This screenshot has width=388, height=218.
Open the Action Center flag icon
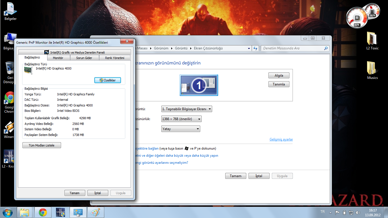337,212
